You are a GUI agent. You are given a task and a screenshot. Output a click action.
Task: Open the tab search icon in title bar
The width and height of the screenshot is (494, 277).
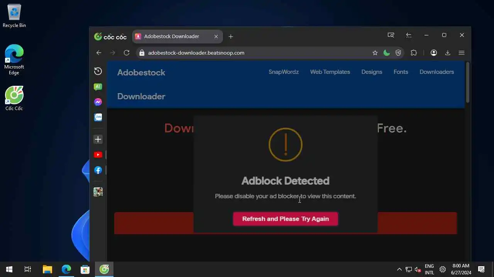tap(391, 35)
